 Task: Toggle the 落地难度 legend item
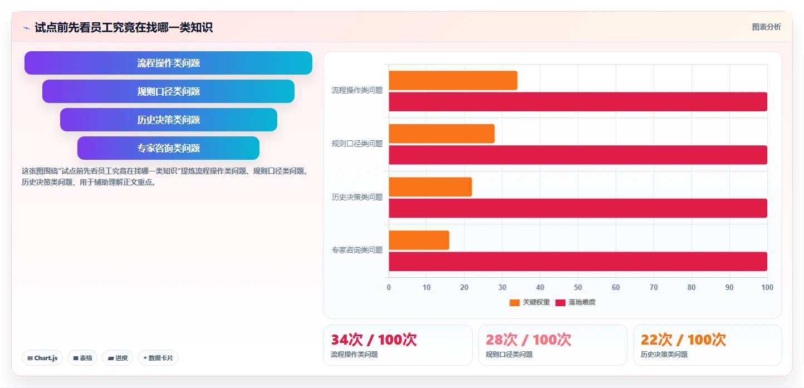[575, 302]
